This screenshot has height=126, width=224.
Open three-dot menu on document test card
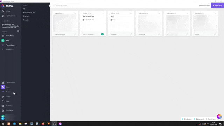pyautogui.click(x=103, y=13)
